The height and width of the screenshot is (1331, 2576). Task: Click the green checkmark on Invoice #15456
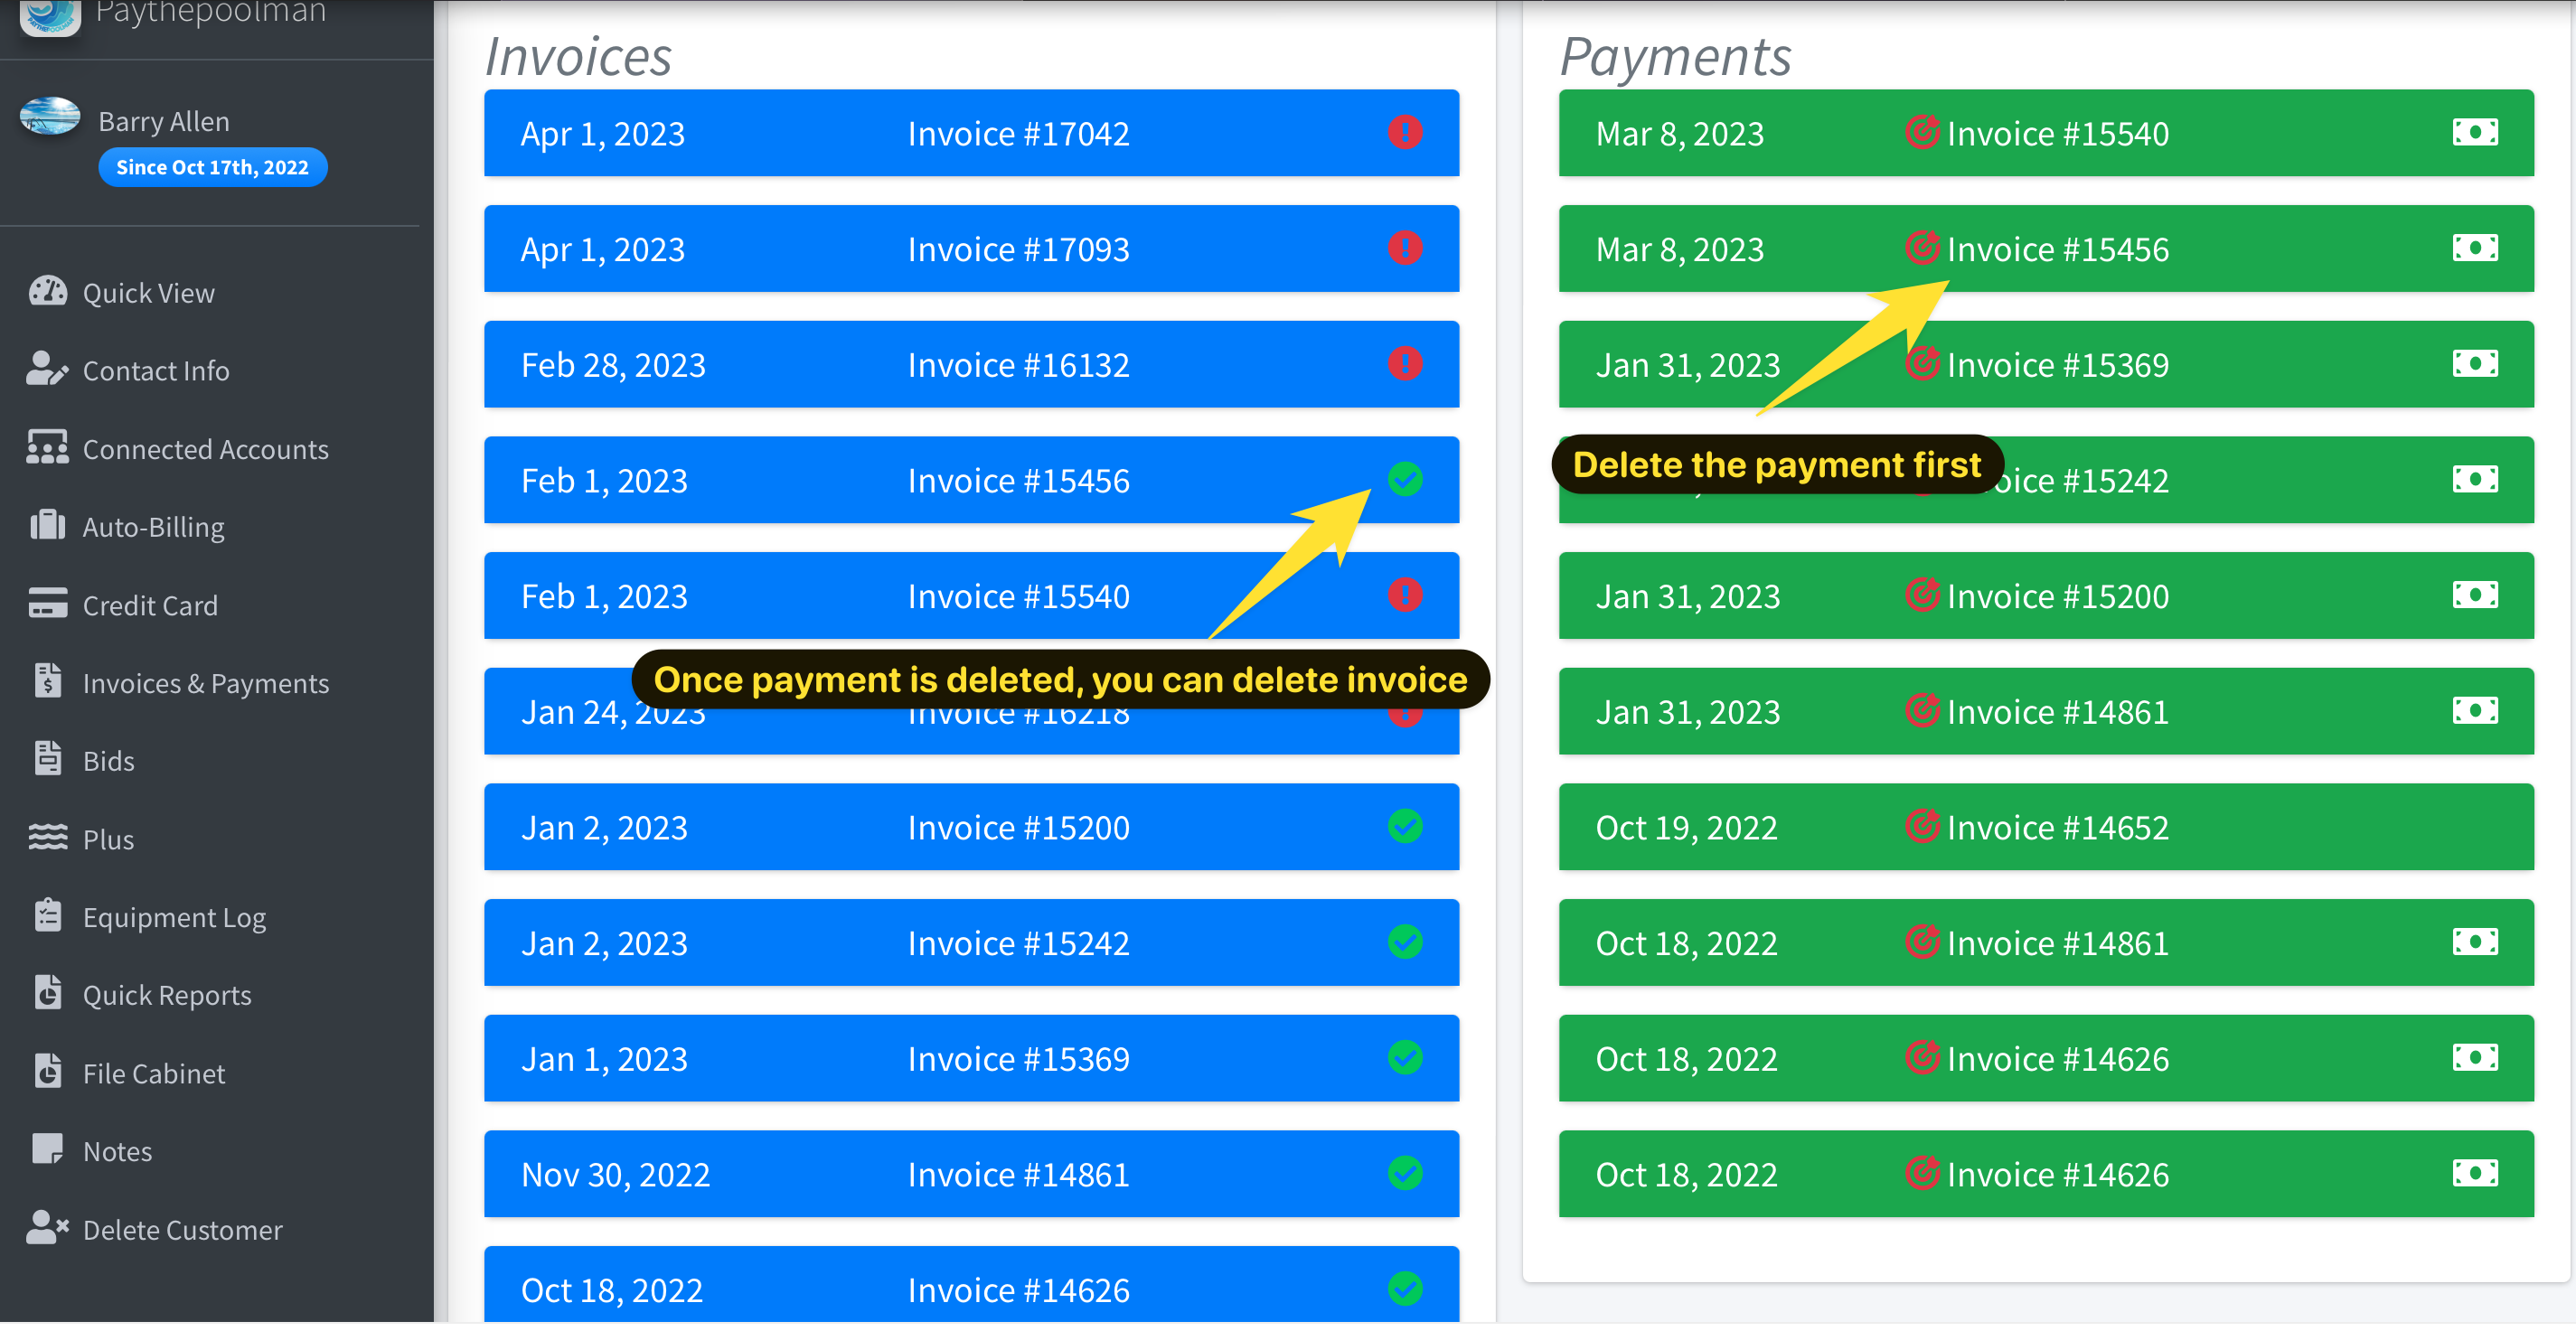1405,480
